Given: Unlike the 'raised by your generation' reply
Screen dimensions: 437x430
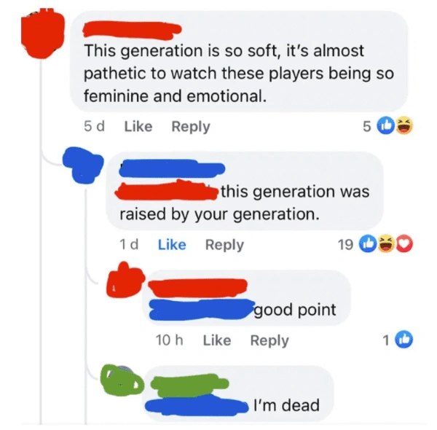Looking at the screenshot, I should (x=172, y=245).
